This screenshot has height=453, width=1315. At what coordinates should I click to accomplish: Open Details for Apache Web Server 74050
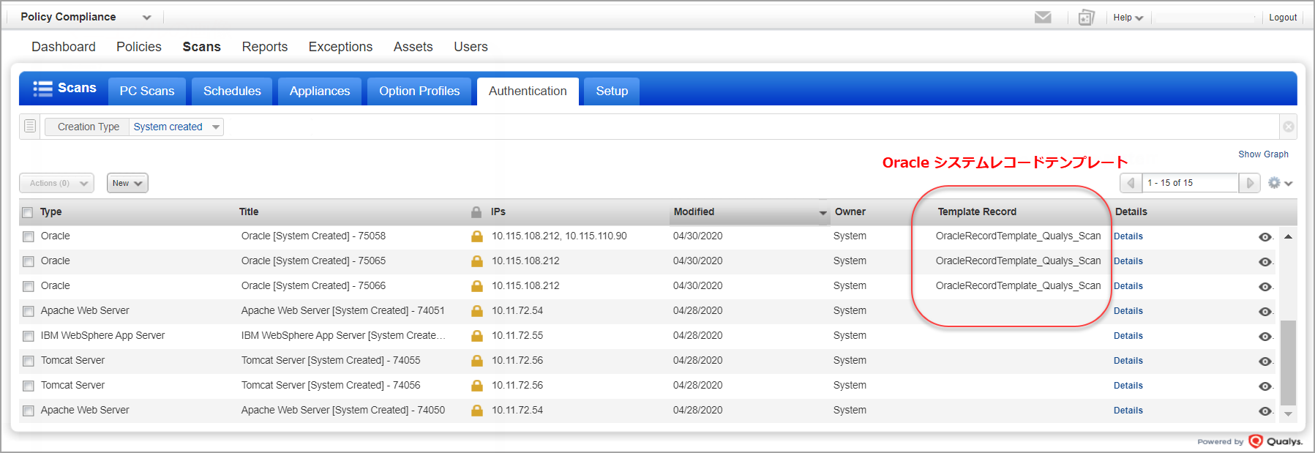point(1128,411)
